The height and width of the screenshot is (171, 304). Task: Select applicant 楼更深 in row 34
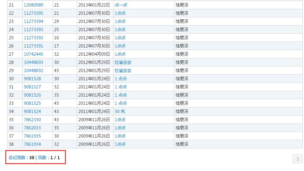[x=182, y=111]
